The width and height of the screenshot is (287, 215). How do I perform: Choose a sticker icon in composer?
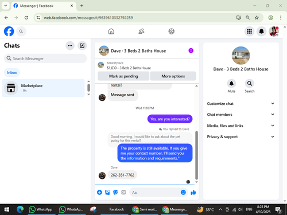[x=115, y=192]
